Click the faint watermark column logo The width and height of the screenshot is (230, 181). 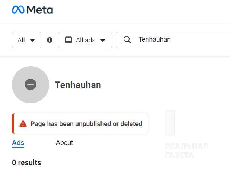(170, 123)
